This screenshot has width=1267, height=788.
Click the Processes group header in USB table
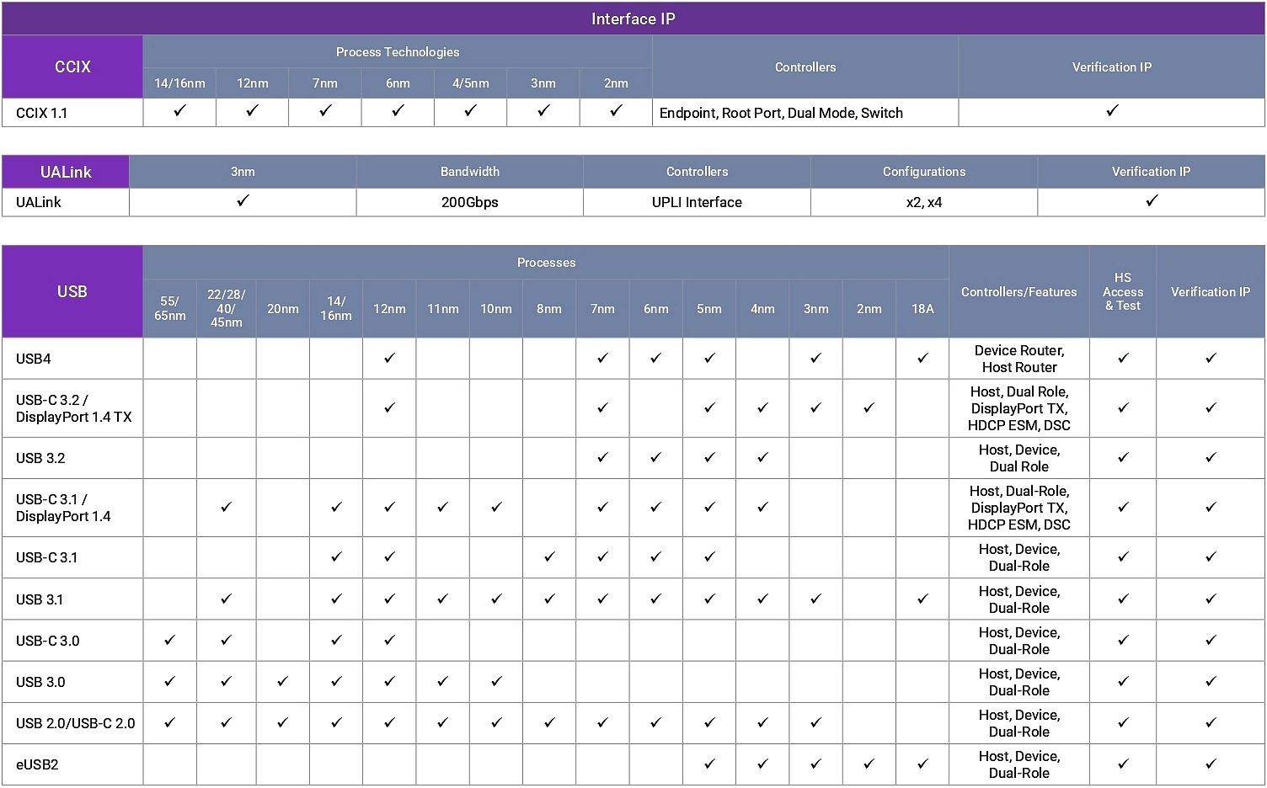[546, 263]
